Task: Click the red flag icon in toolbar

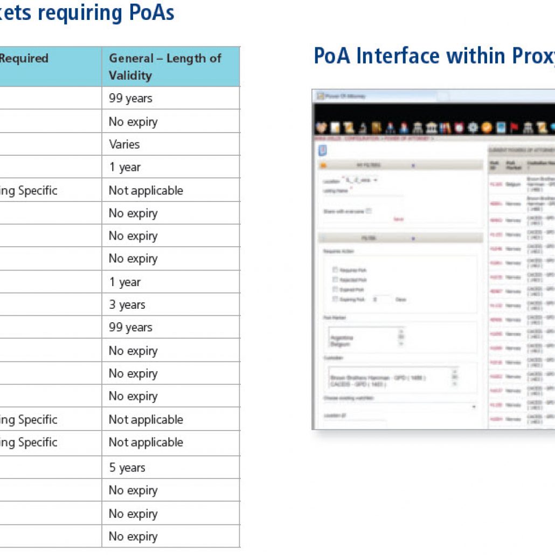Action: [x=514, y=128]
